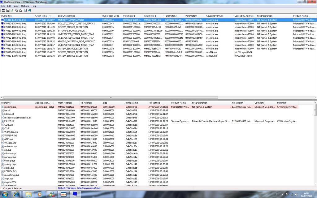Sort by the Bug Check Code column
The image size is (317, 198).
[x=111, y=16]
